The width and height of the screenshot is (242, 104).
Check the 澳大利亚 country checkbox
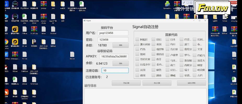(137, 44)
